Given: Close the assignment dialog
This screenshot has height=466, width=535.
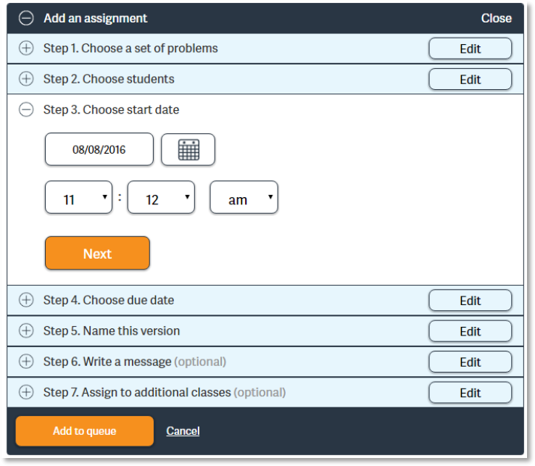Looking at the screenshot, I should [x=496, y=18].
